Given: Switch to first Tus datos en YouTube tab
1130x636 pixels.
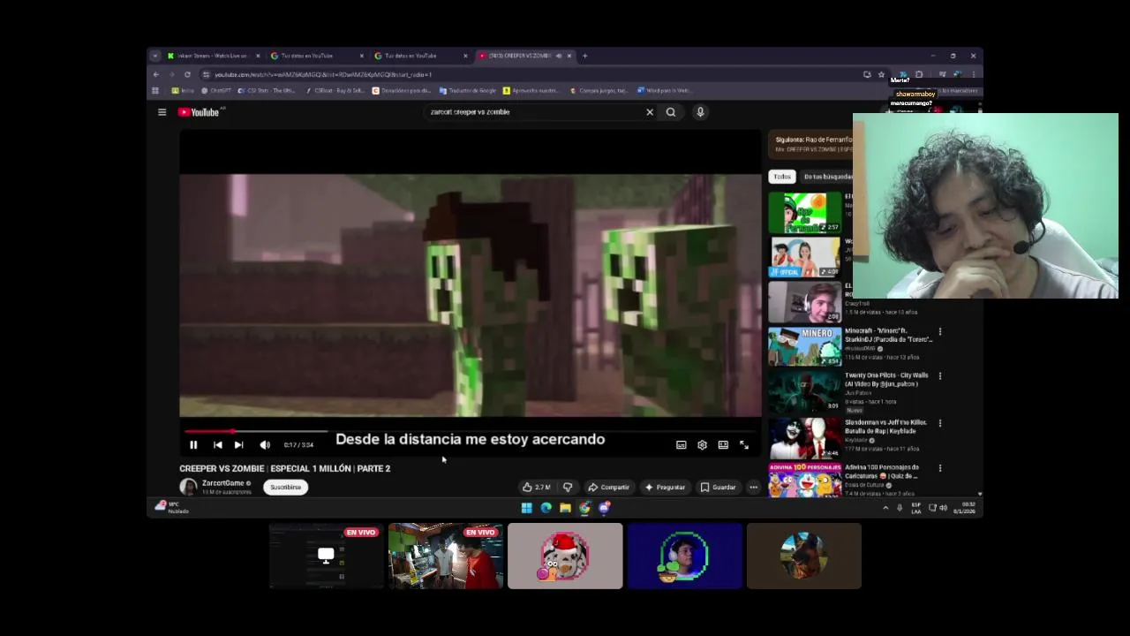Looking at the screenshot, I should point(316,56).
